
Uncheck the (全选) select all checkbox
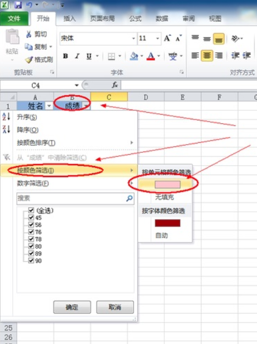31,210
